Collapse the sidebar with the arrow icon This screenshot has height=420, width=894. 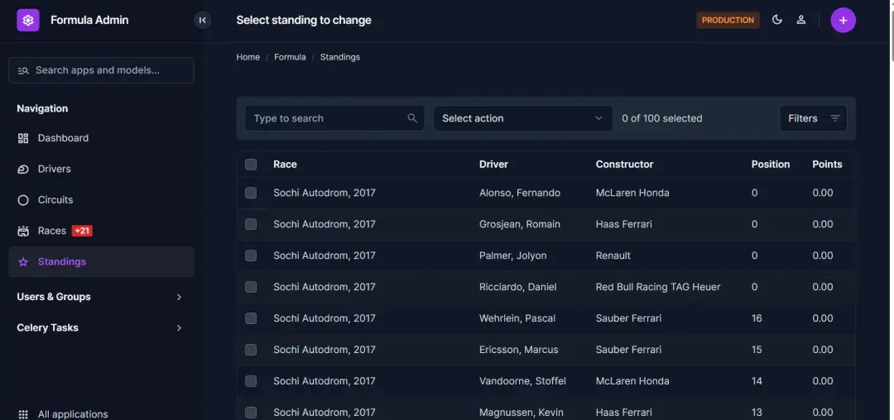coord(203,20)
